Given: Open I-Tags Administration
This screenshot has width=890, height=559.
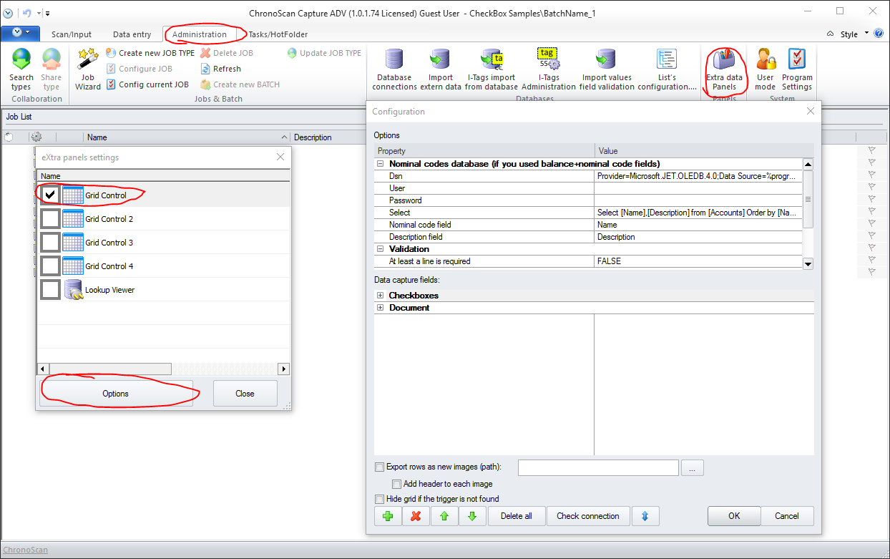Looking at the screenshot, I should coord(548,69).
